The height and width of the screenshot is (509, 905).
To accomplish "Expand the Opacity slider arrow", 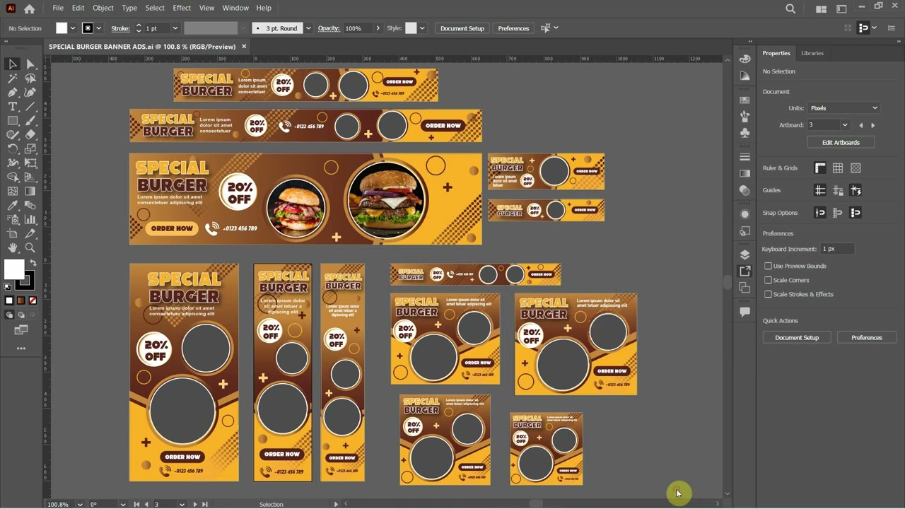I will coord(378,28).
